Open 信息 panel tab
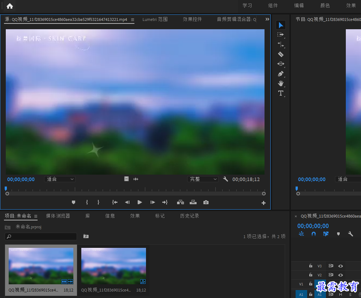The width and height of the screenshot is (361, 298). click(x=110, y=216)
